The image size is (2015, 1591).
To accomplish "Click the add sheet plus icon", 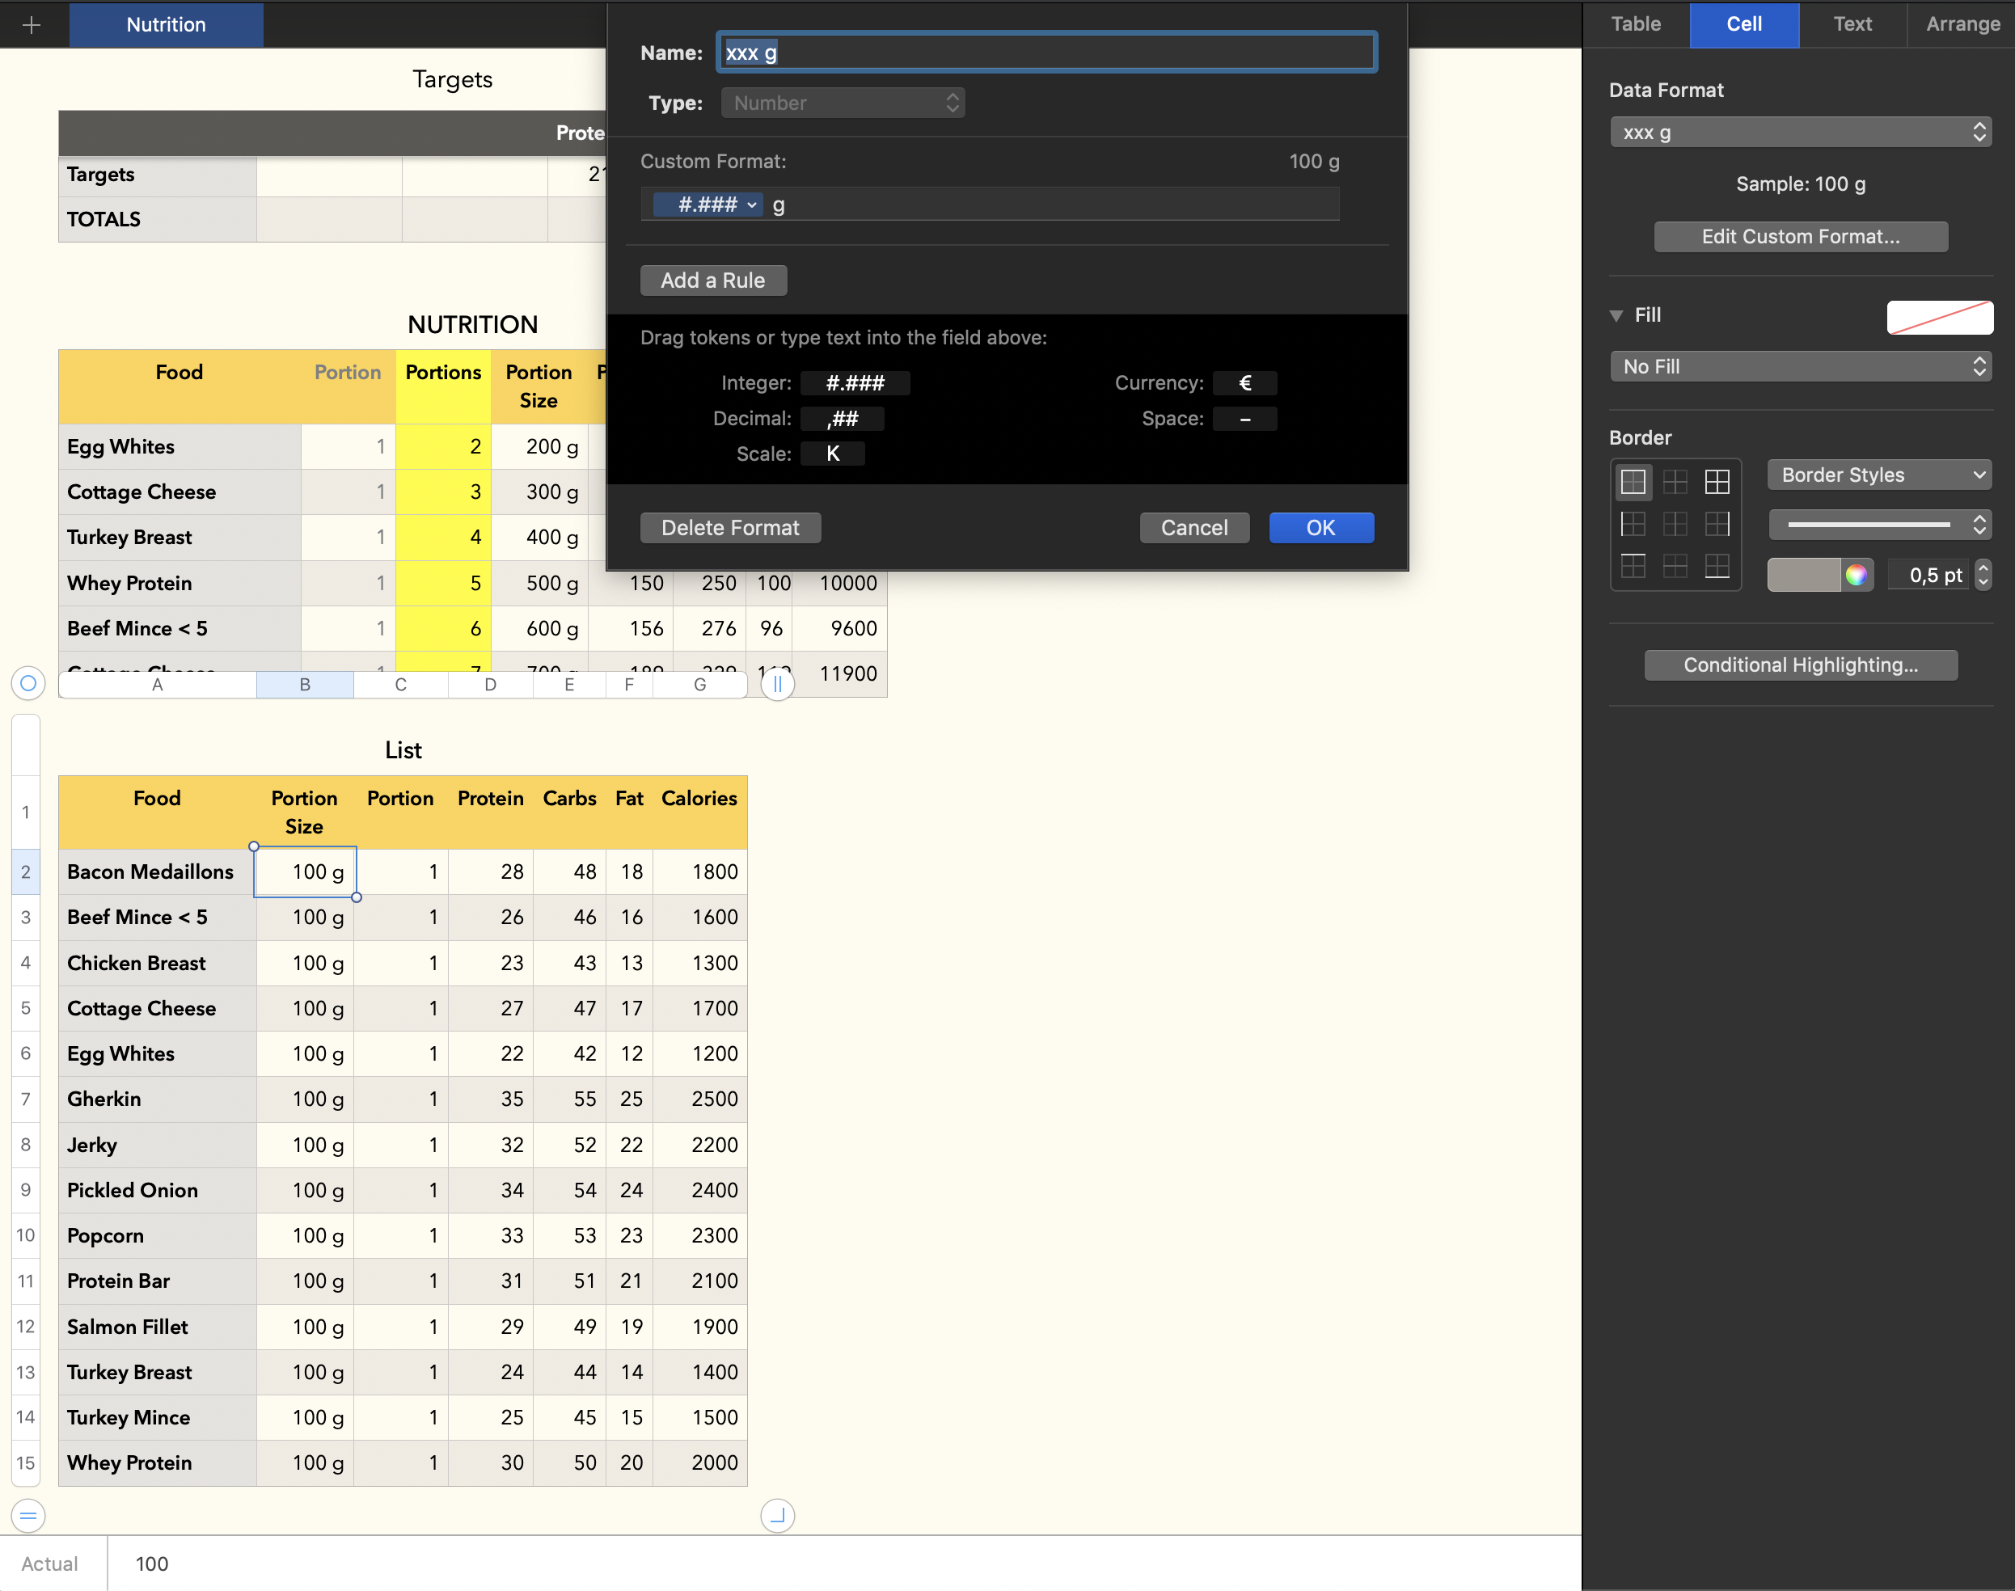I will point(32,25).
